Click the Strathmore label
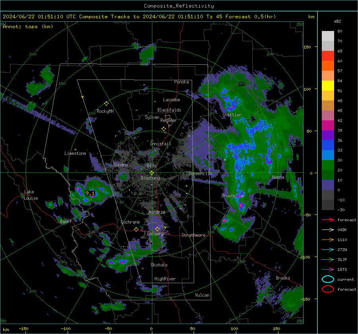The image size is (358, 334). 193,235
